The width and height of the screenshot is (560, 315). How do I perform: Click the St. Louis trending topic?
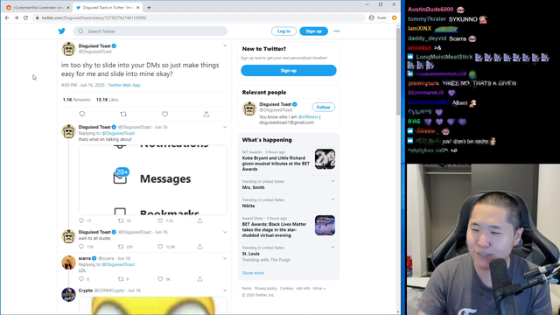[251, 254]
